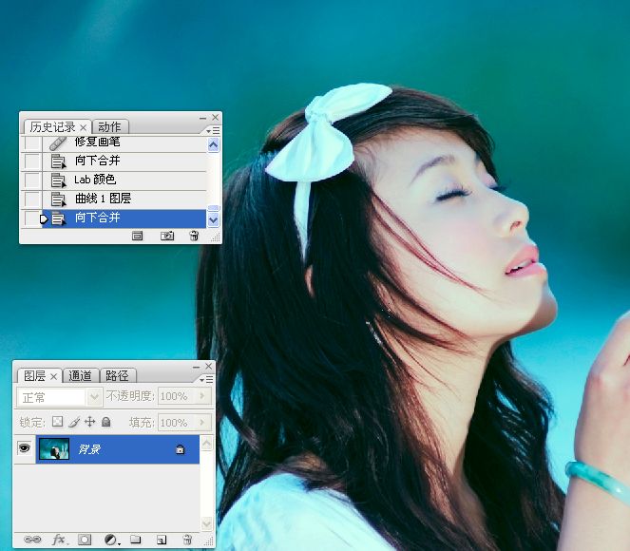The width and height of the screenshot is (630, 551).
Task: Open the 不透明度 opacity slider arrow
Action: [x=200, y=396]
